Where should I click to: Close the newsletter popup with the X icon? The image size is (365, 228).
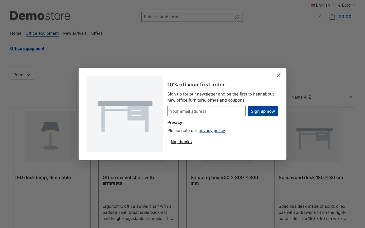[279, 75]
